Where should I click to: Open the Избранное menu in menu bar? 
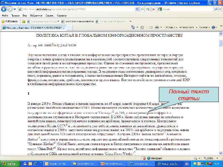coord(36,15)
